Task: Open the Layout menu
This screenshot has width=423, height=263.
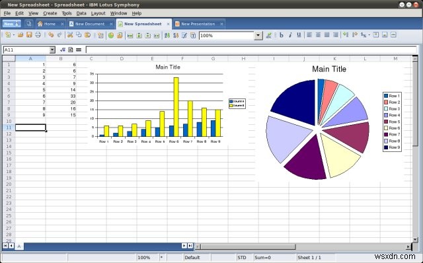Action: (x=98, y=13)
